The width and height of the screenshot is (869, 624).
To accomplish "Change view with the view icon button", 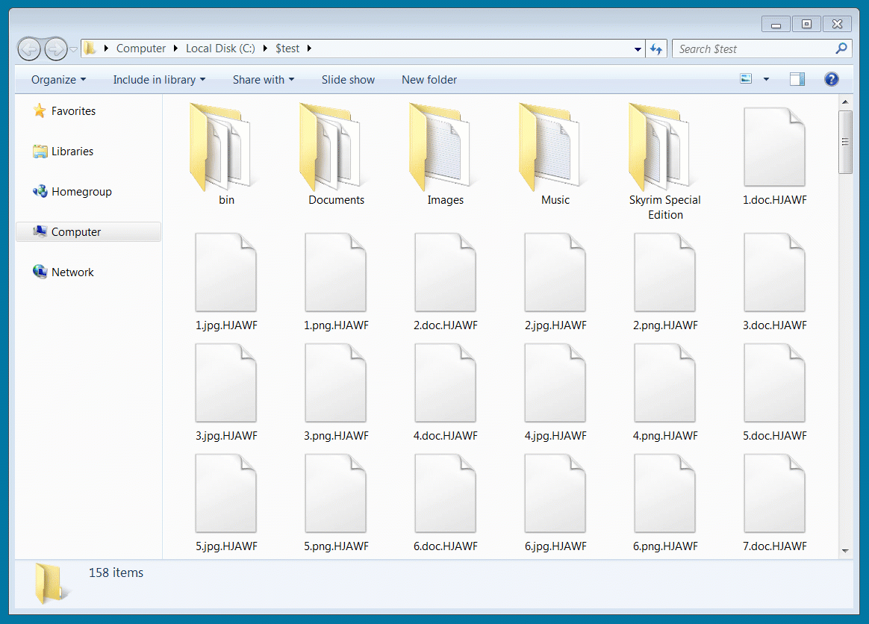I will pos(746,78).
